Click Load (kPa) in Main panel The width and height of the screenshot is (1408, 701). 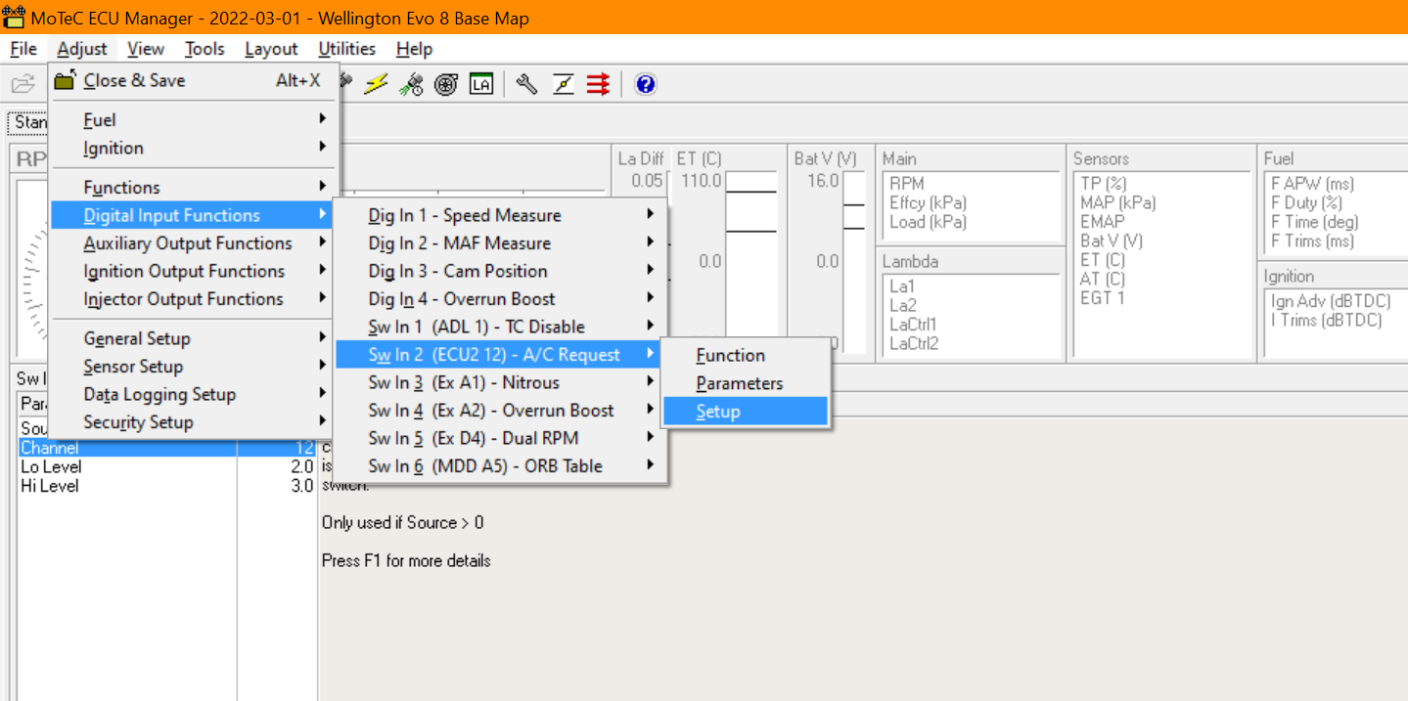tap(928, 222)
